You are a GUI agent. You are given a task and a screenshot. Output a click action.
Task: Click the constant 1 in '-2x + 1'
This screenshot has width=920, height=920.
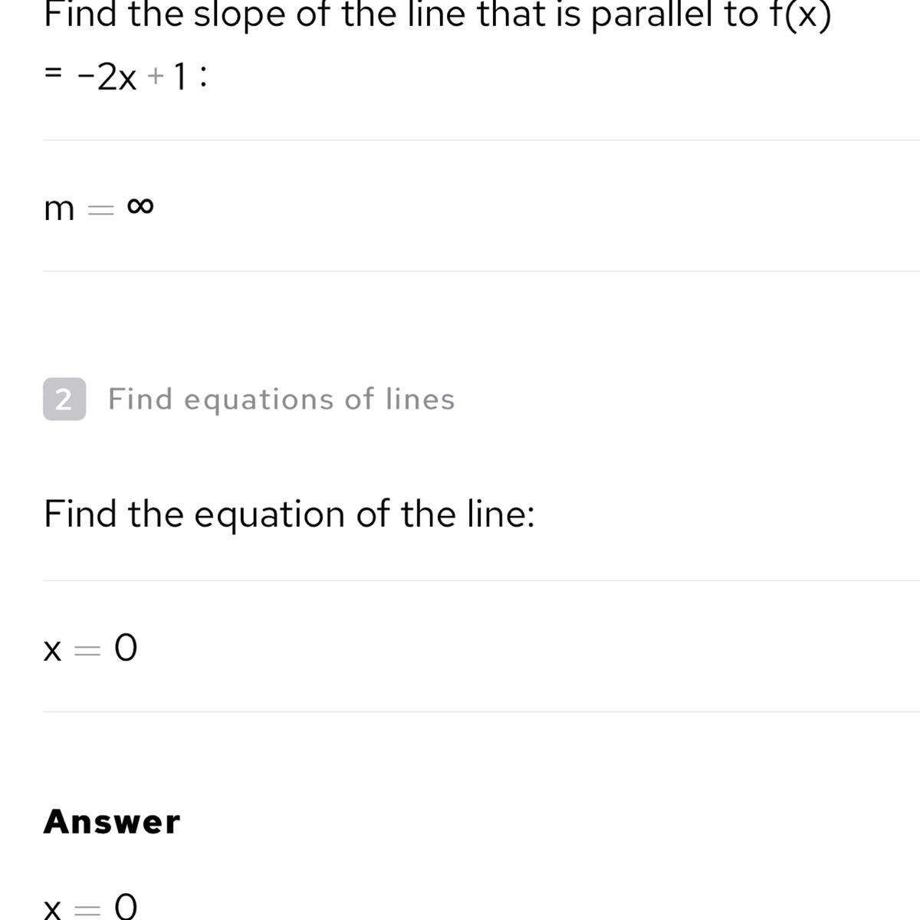pyautogui.click(x=179, y=77)
